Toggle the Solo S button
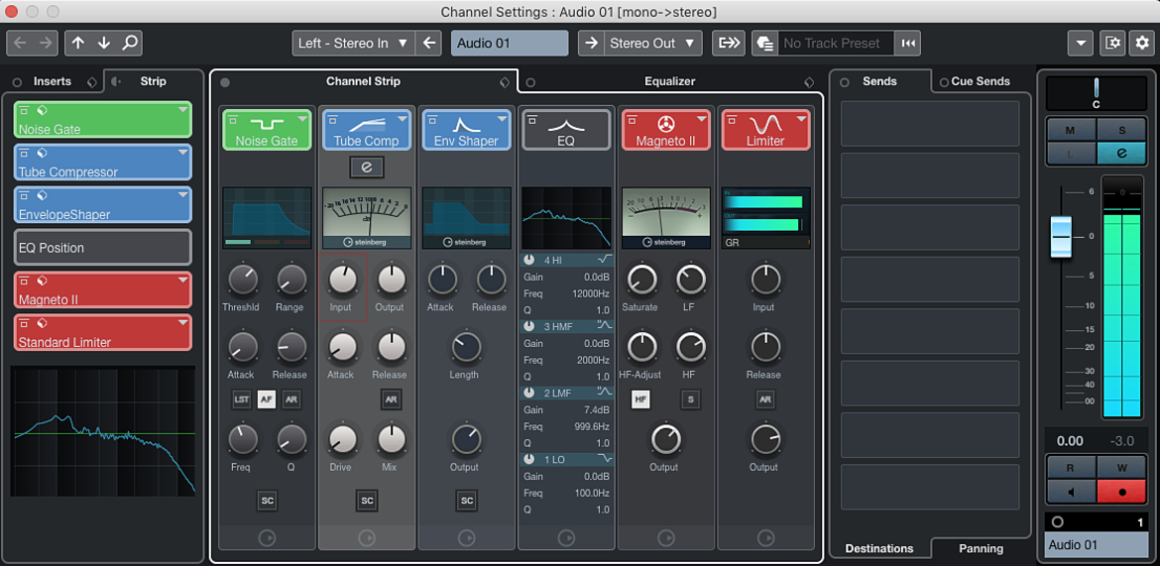This screenshot has height=566, width=1160. point(1121,130)
